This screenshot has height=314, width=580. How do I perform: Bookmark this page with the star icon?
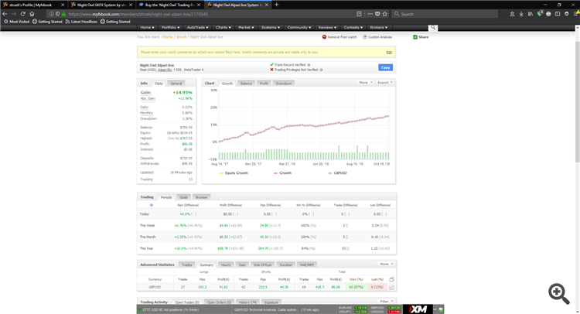pyautogui.click(x=385, y=14)
